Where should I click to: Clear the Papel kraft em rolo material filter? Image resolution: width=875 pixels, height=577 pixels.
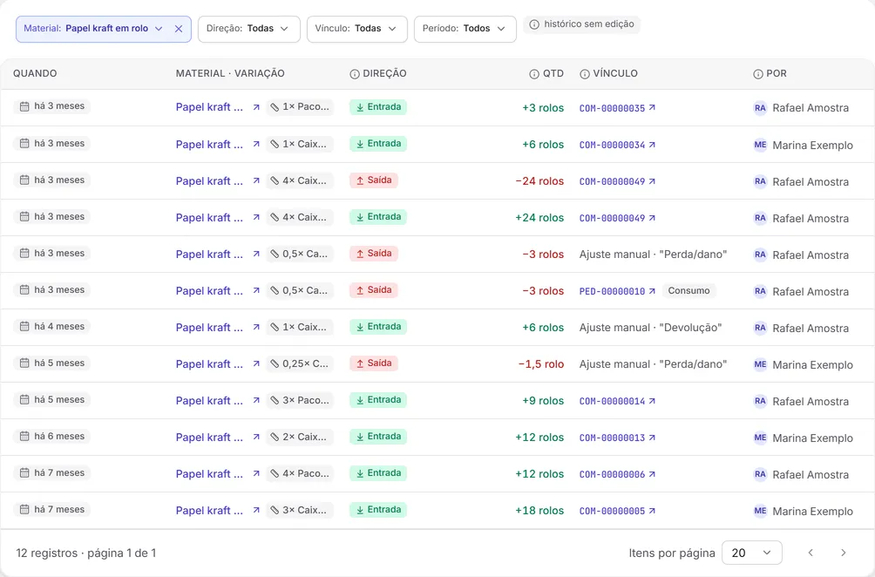coord(179,29)
